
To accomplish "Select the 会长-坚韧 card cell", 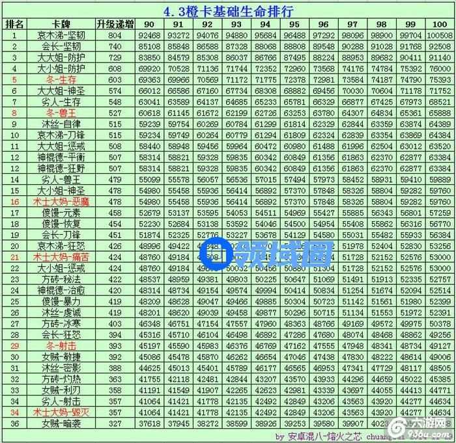I will (61, 46).
